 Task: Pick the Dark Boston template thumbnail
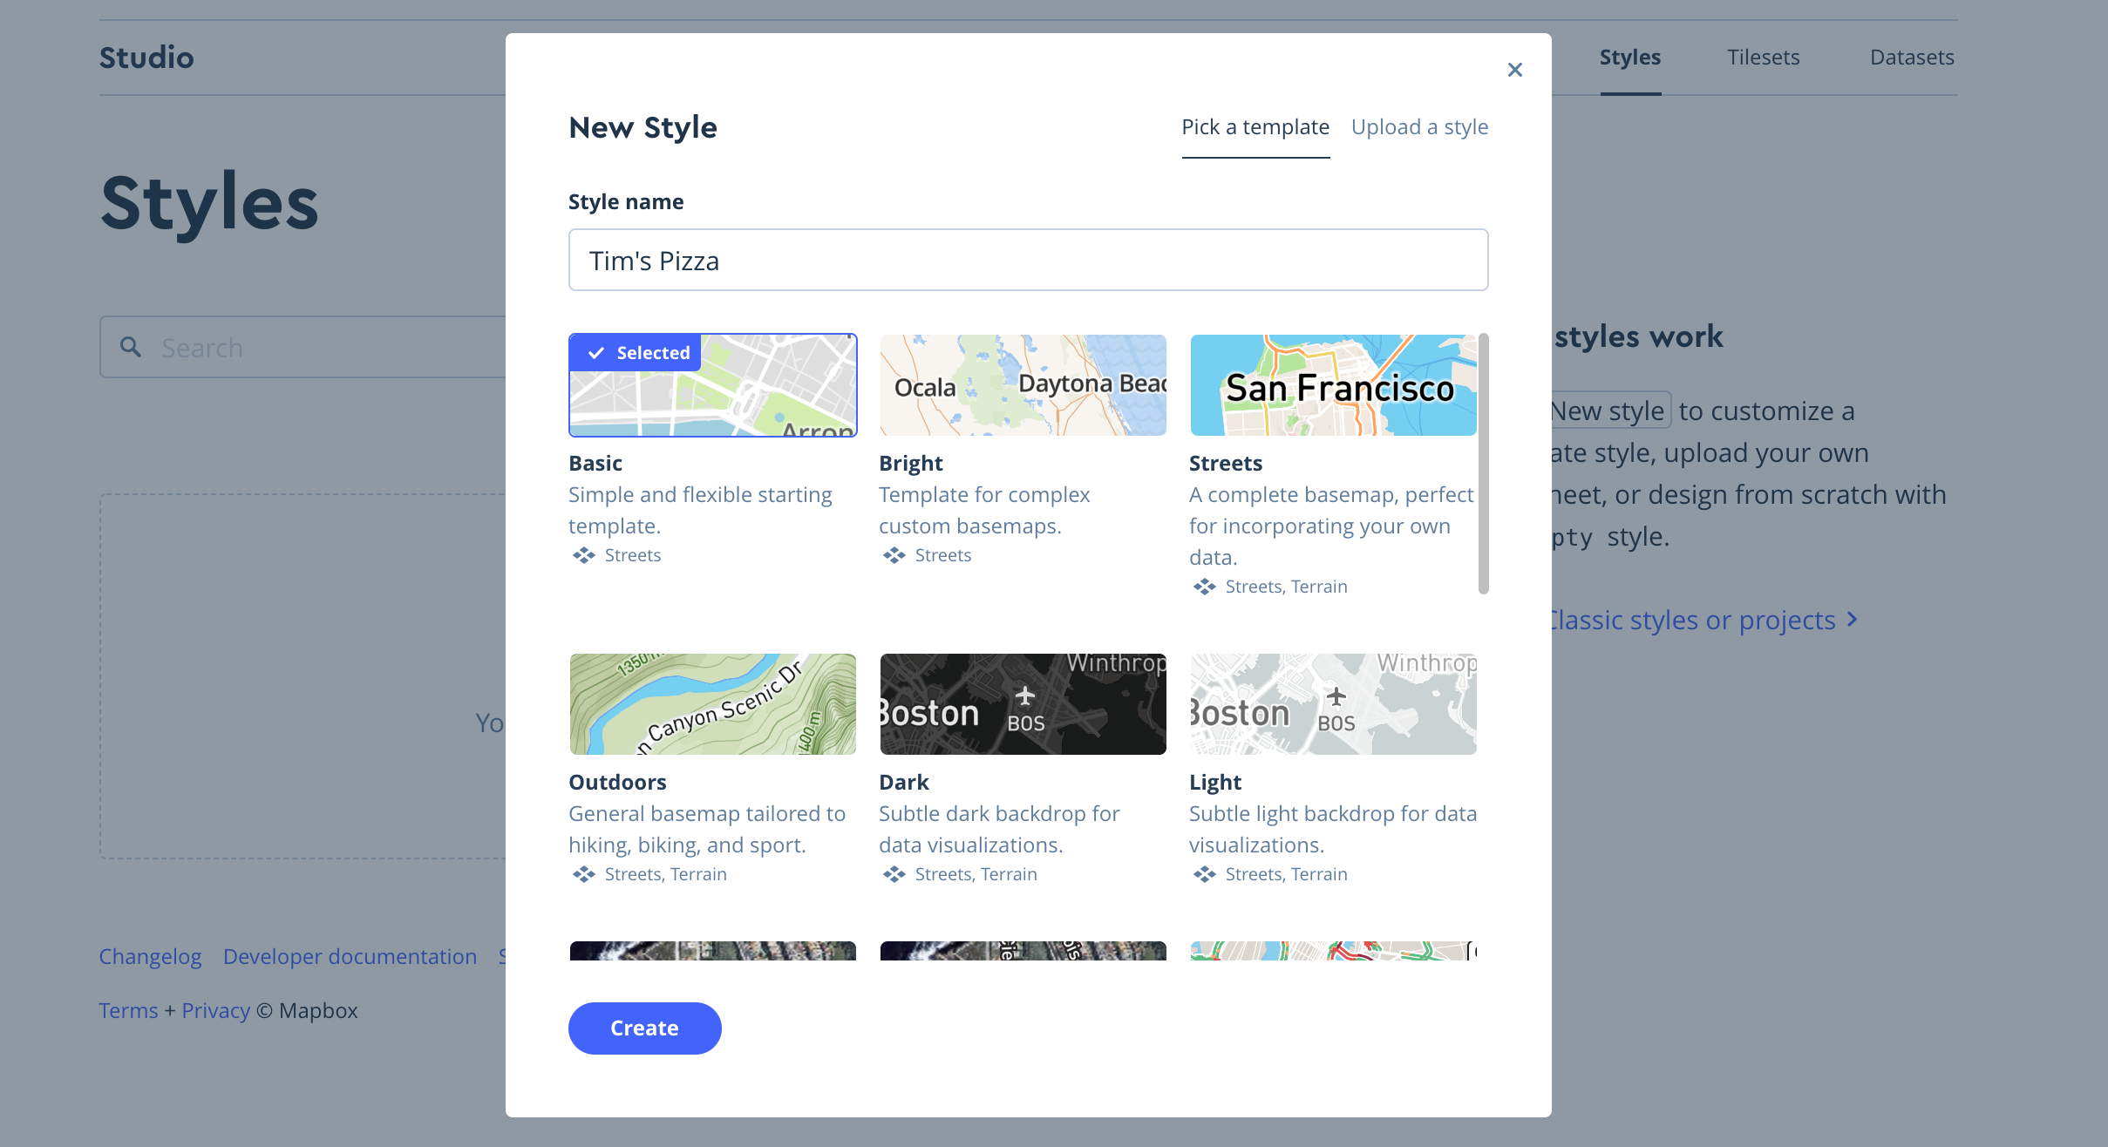1023,704
